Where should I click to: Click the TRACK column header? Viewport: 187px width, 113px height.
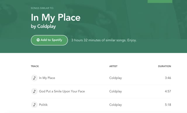(35, 66)
